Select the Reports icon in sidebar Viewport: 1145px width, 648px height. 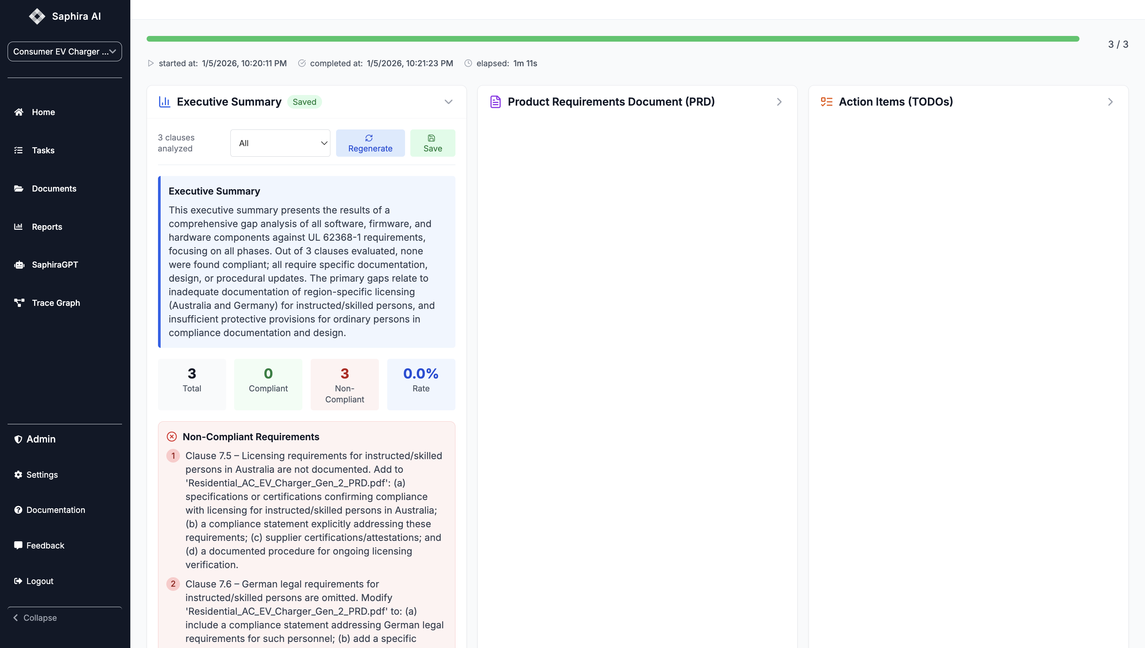pos(18,226)
